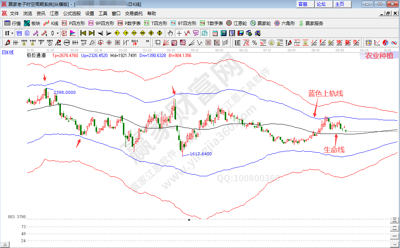Open the candlestick style dropdown arrow
The height and width of the screenshot is (248, 400).
point(58,33)
